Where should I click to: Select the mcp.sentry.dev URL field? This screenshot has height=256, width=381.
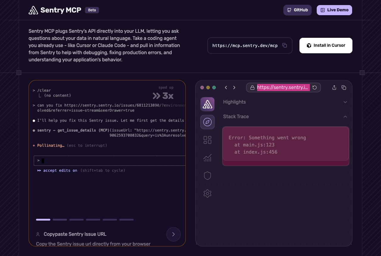[x=250, y=46]
